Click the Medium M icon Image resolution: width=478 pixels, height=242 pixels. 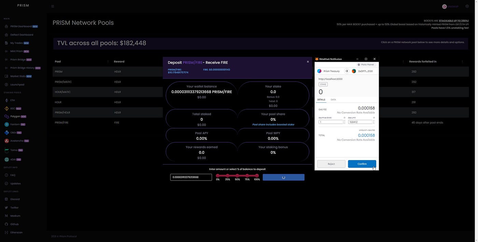[6, 216]
